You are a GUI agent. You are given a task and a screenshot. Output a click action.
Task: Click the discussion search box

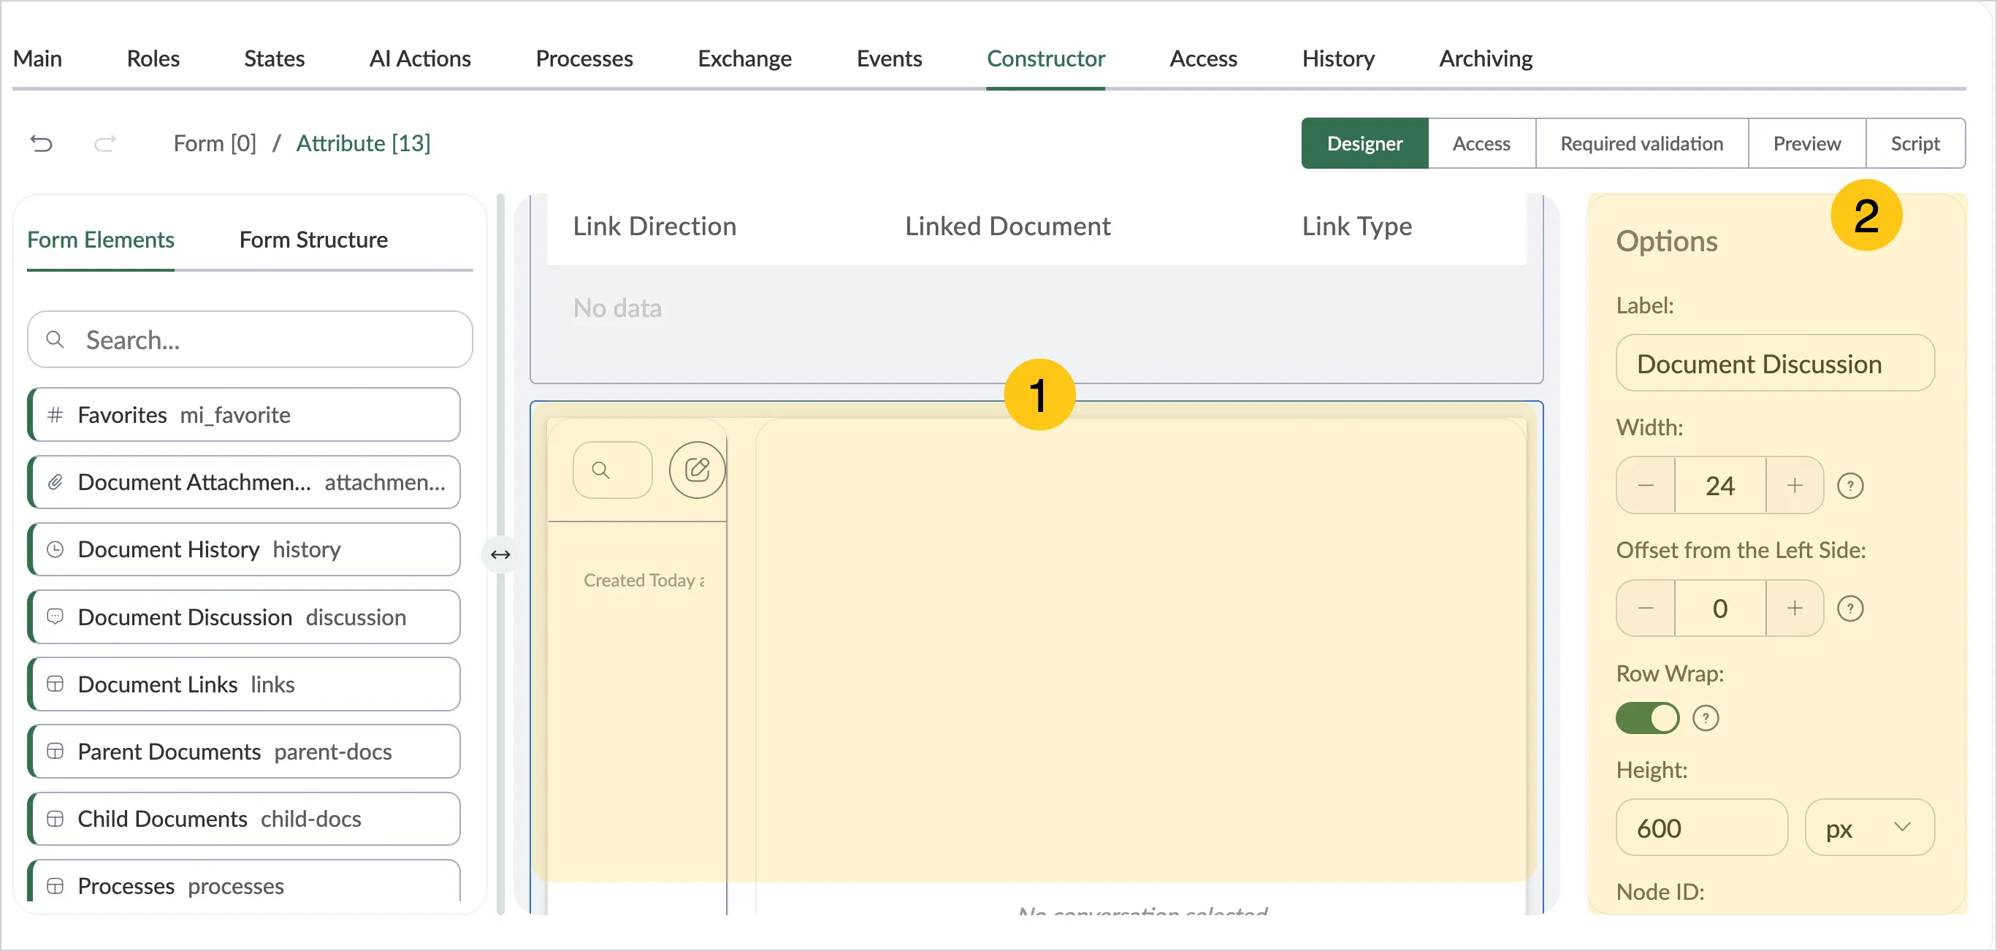click(612, 470)
